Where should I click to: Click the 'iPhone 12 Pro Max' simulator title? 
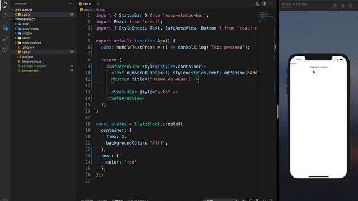point(294,4)
